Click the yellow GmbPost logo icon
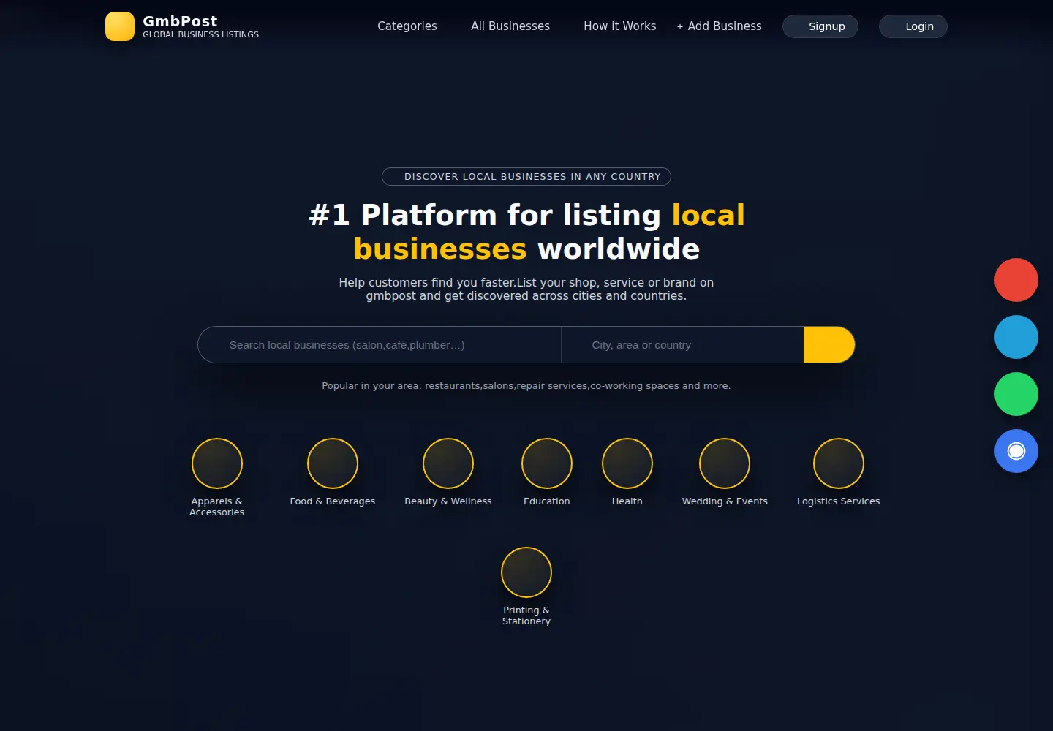Screen dimensions: 1053x731 tap(120, 26)
